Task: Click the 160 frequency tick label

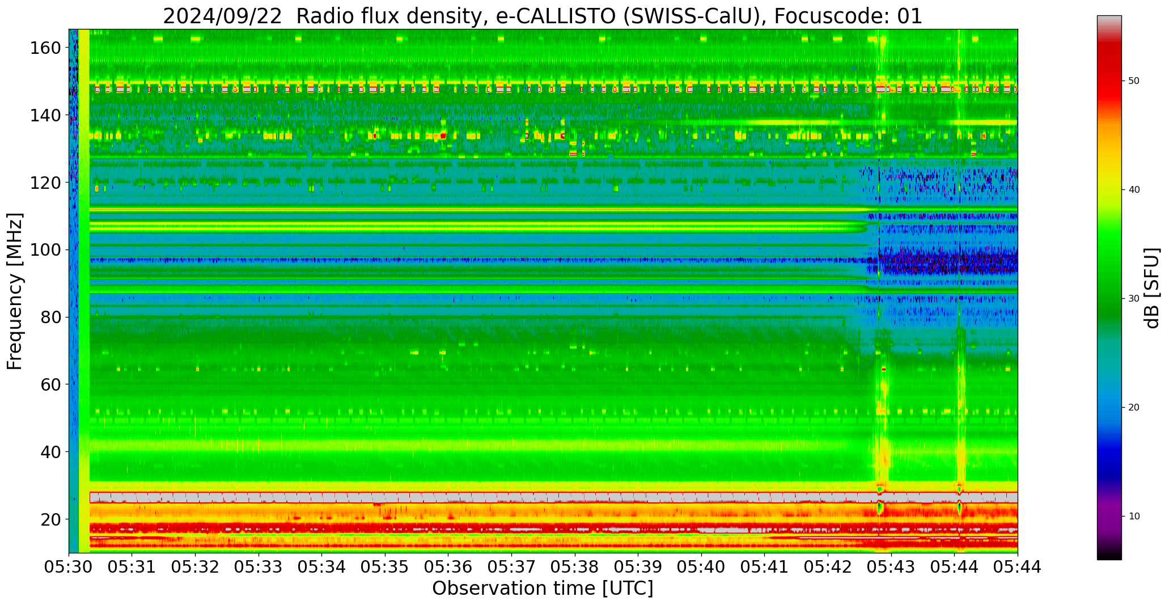Action: click(x=45, y=48)
